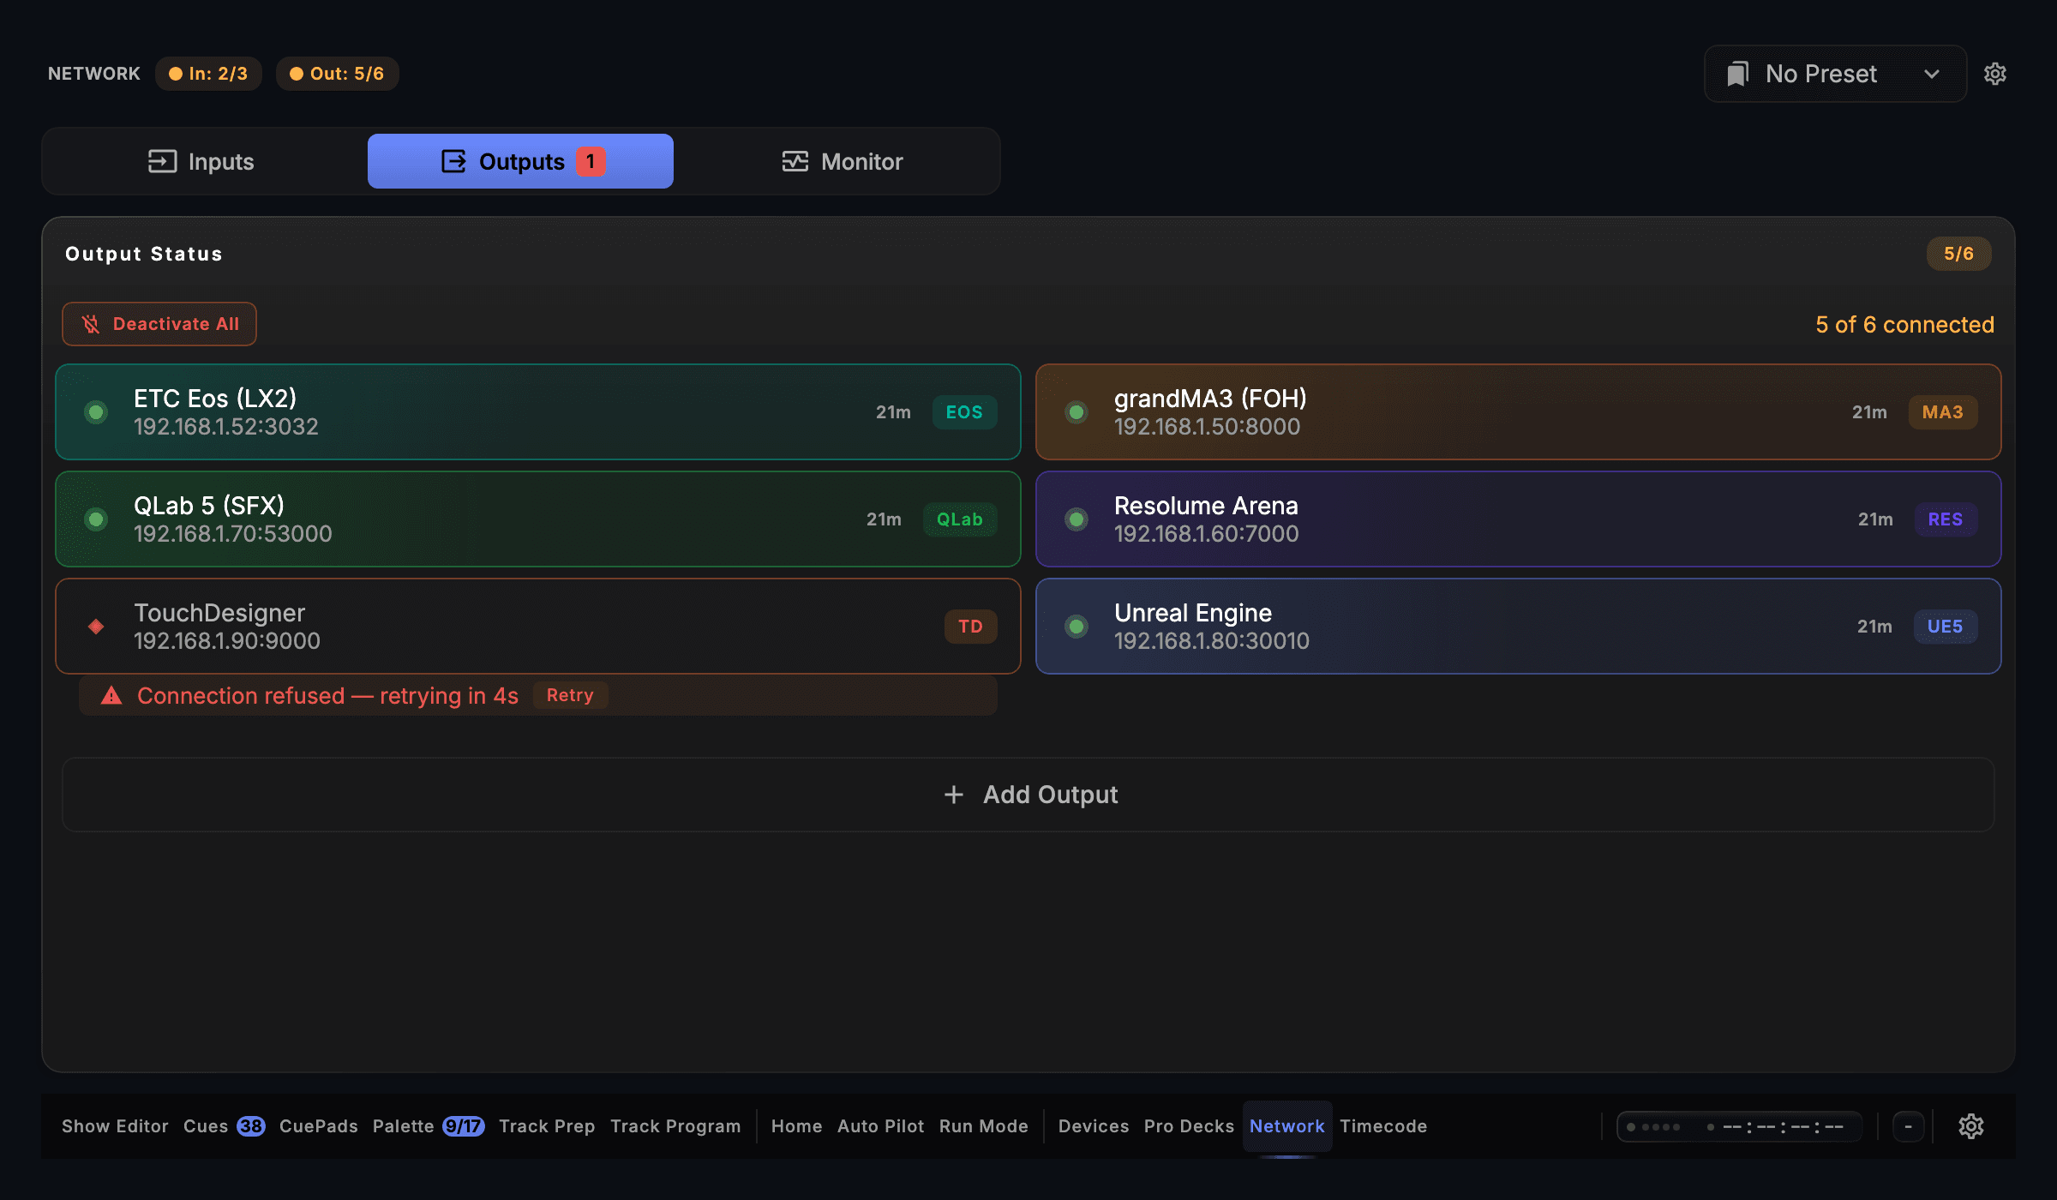
Task: Open settings gear in bottom bar
Action: (1971, 1126)
